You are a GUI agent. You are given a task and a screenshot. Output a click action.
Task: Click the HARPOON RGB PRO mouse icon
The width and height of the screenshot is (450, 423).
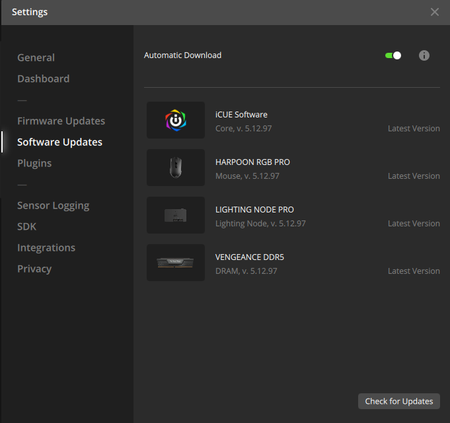[176, 168]
